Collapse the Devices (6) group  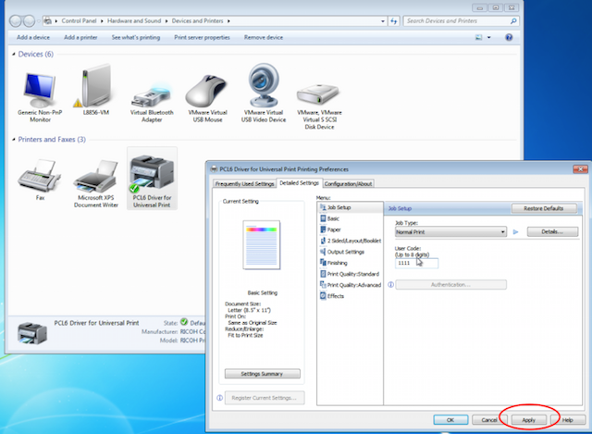(x=14, y=55)
